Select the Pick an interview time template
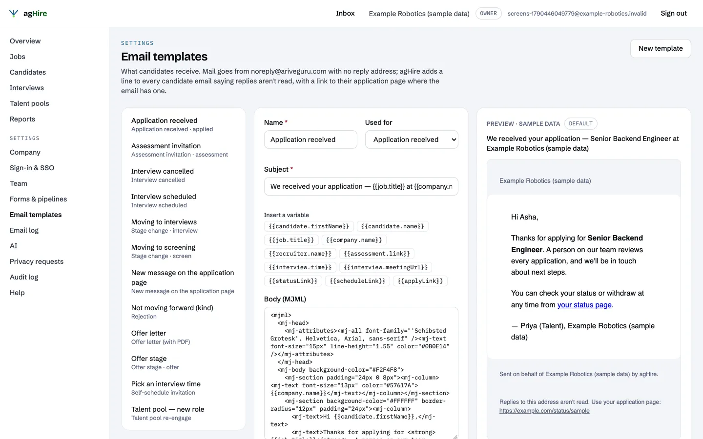Image resolution: width=703 pixels, height=439 pixels. click(x=184, y=388)
